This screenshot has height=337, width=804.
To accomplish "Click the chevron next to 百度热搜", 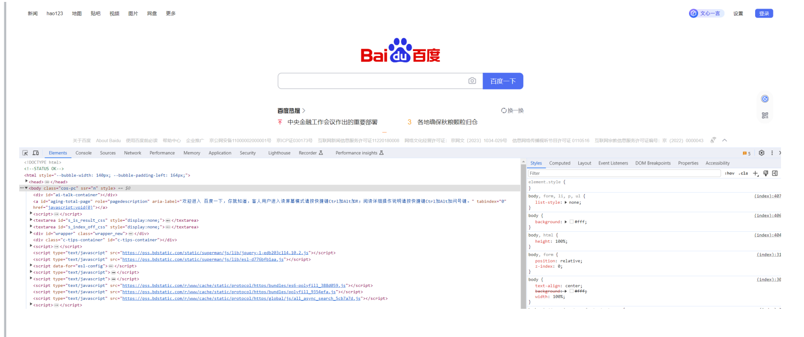I will click(x=303, y=110).
